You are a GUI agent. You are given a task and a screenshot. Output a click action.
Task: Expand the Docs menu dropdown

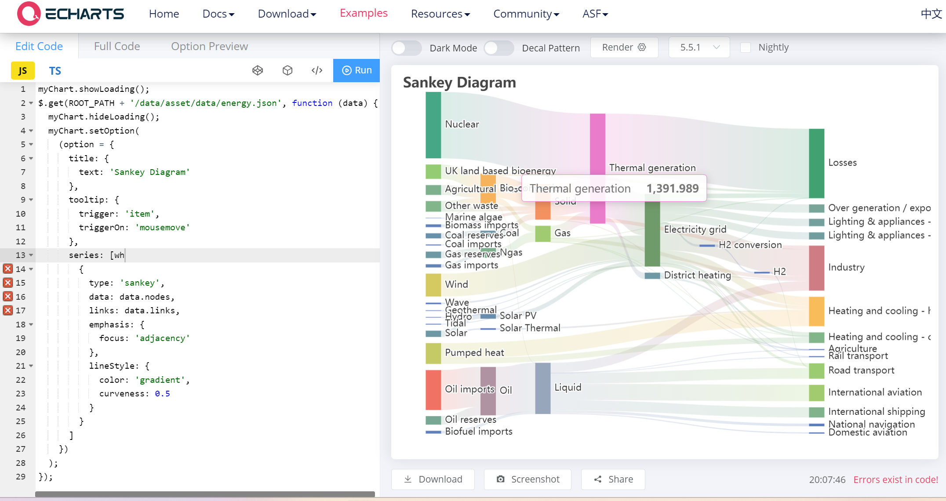pos(218,14)
